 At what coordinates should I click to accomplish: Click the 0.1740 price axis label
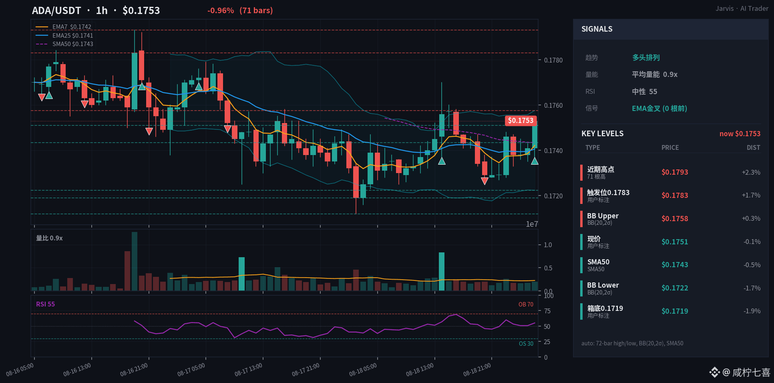[x=553, y=151]
